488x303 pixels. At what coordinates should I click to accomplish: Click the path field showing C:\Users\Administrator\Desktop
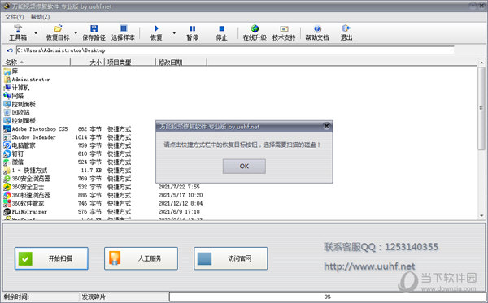235,50
